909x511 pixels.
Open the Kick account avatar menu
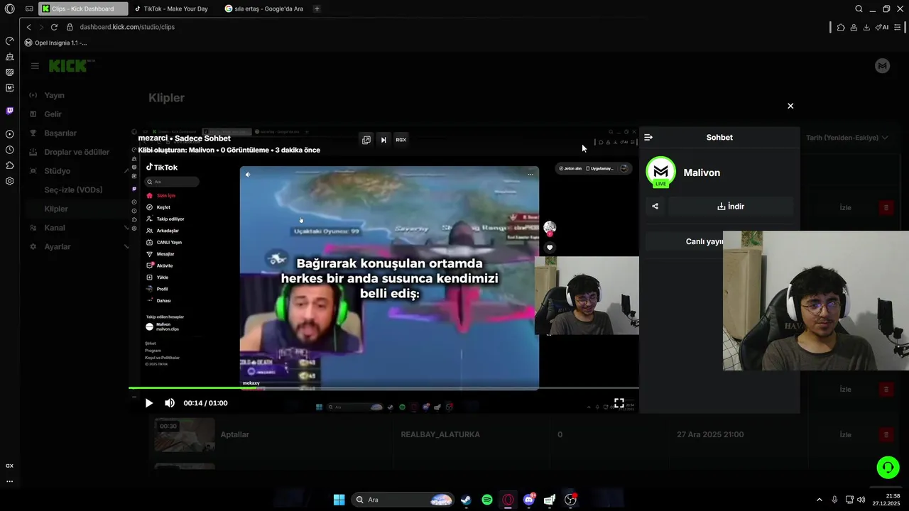click(x=883, y=66)
